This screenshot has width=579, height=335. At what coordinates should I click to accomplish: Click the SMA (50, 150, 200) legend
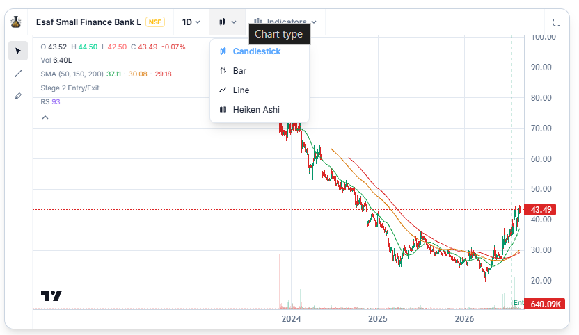click(72, 74)
